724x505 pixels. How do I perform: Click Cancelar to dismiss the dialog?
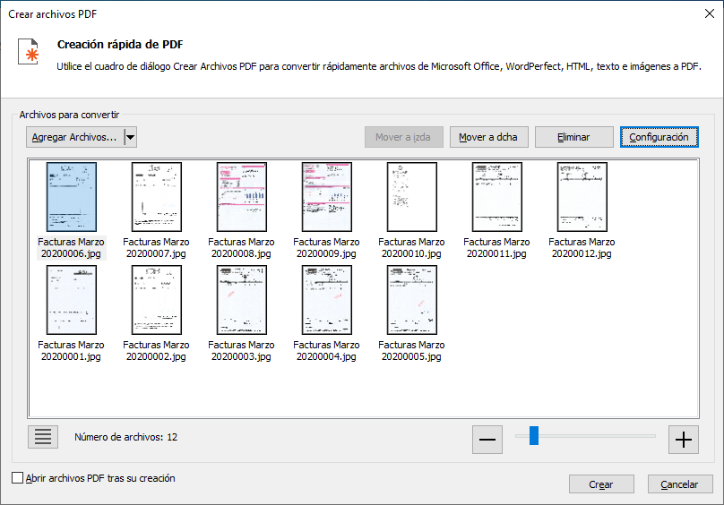(x=679, y=484)
